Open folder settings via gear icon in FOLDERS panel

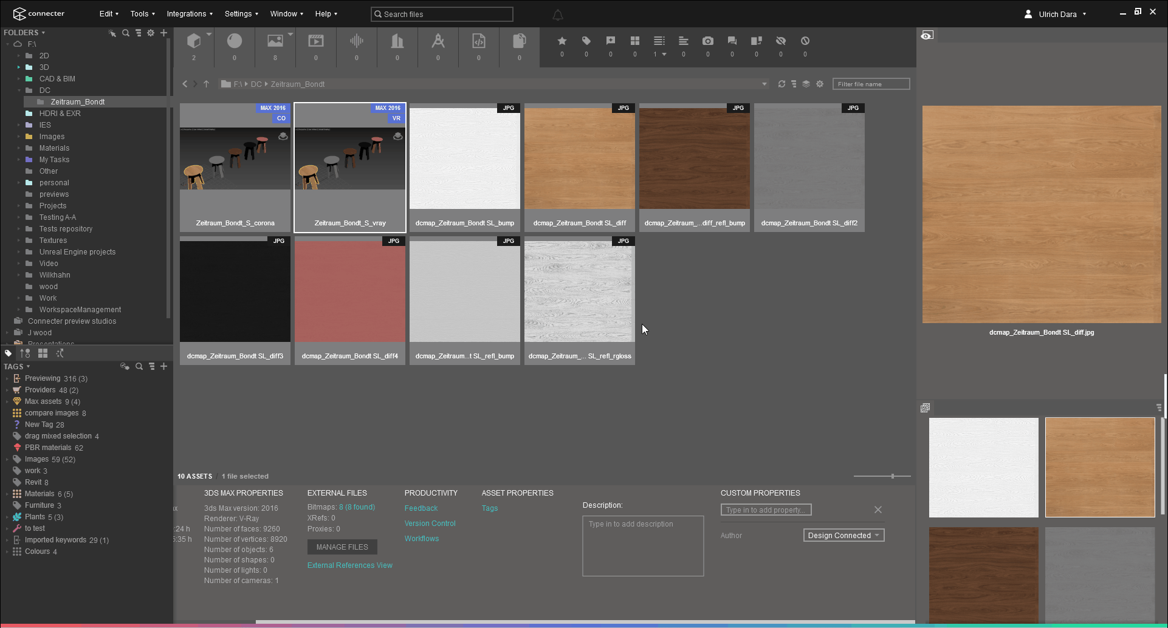point(151,33)
